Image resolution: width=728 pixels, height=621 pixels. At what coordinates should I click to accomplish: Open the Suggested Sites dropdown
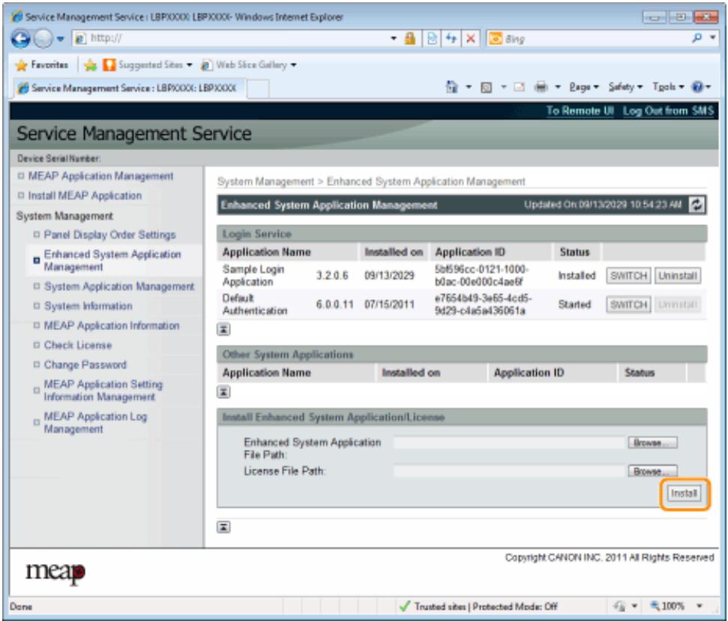click(190, 65)
